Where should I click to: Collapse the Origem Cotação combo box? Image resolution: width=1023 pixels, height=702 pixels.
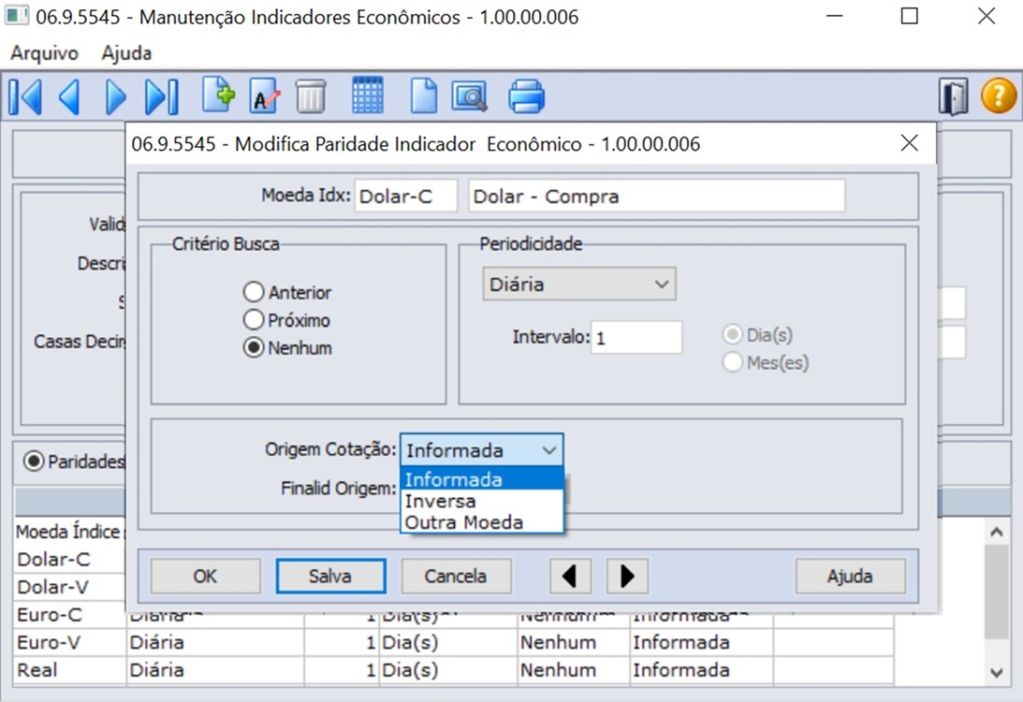481,450
